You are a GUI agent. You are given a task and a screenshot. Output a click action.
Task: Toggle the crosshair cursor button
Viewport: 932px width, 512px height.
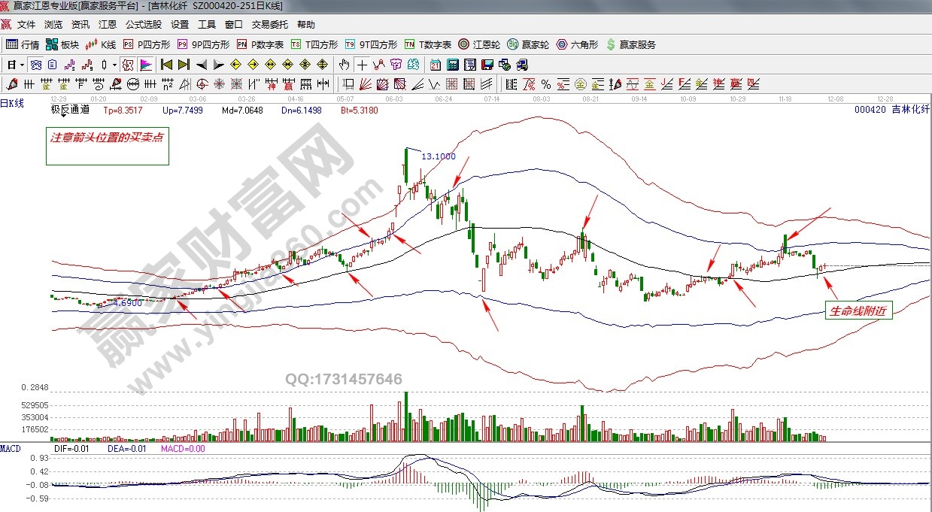363,65
